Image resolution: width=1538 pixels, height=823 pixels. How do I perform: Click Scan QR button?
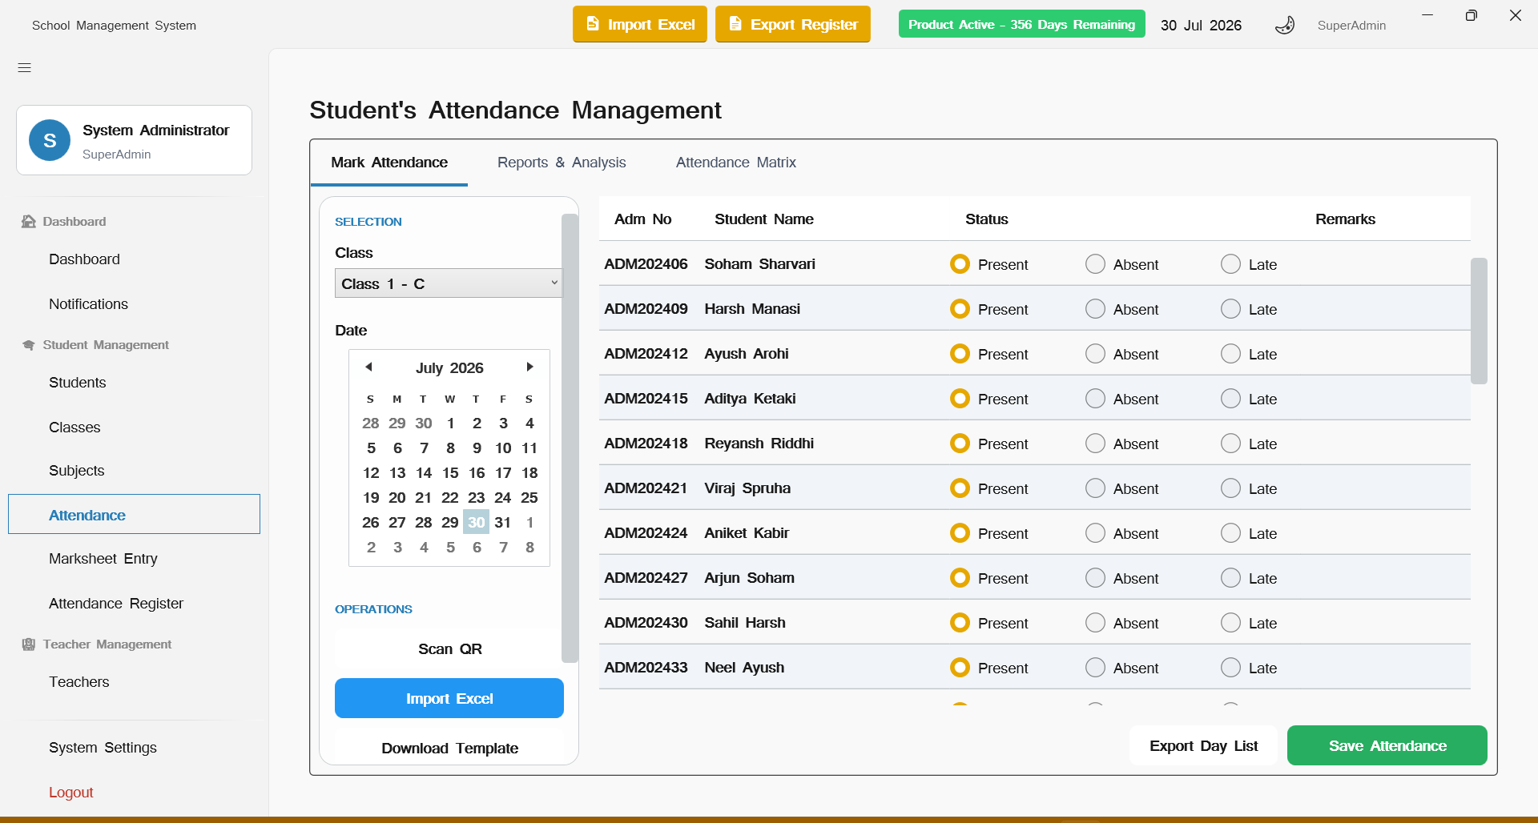[x=449, y=649]
